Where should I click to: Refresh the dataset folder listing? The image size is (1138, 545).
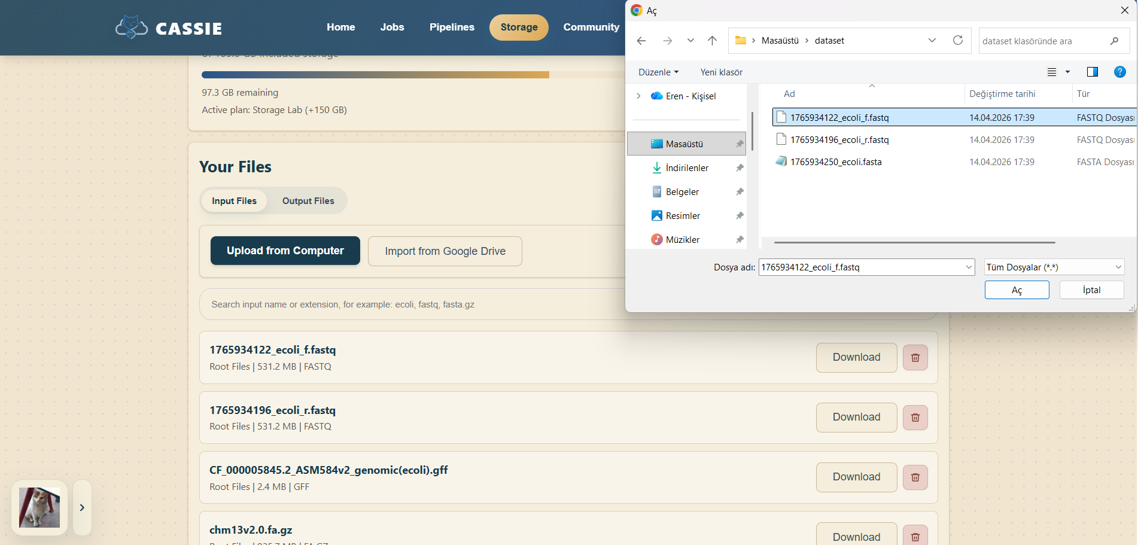[x=958, y=40]
